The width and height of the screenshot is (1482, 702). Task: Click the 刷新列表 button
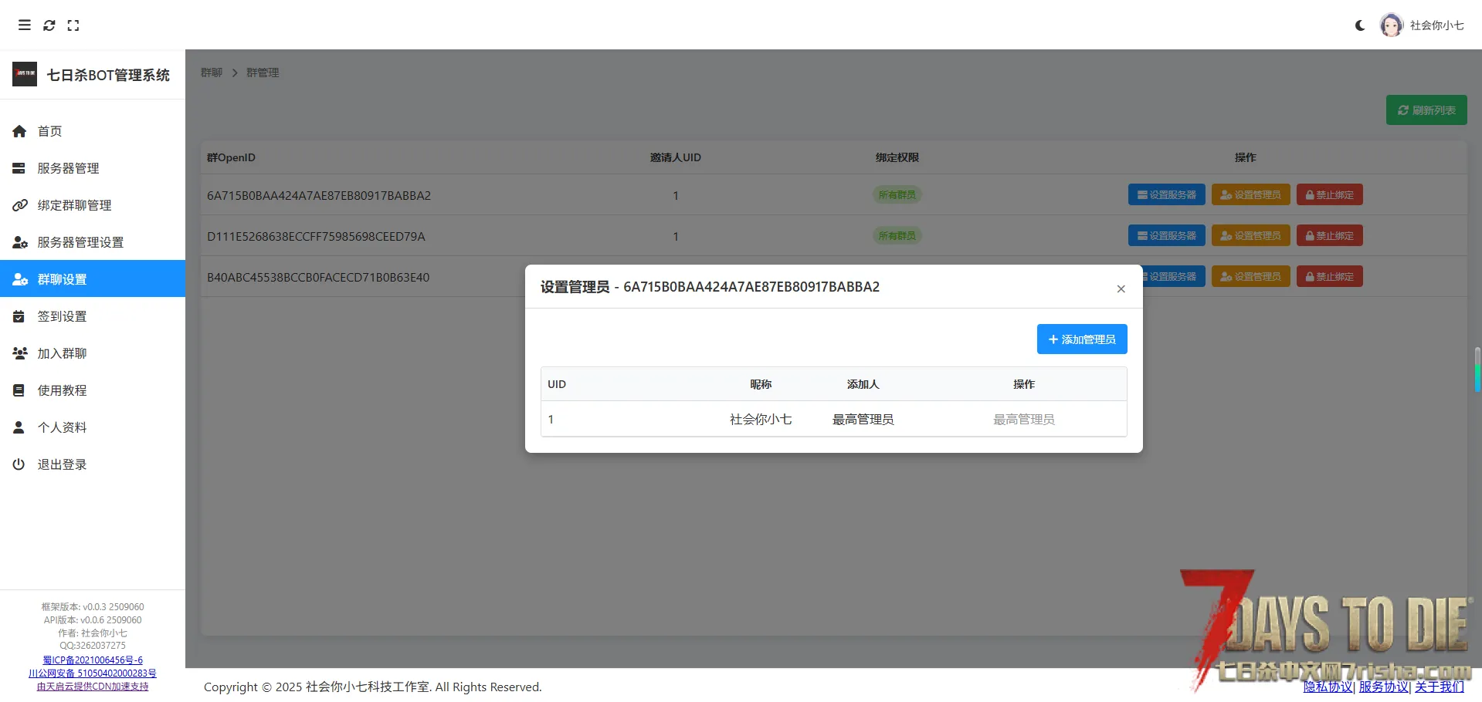tap(1426, 110)
